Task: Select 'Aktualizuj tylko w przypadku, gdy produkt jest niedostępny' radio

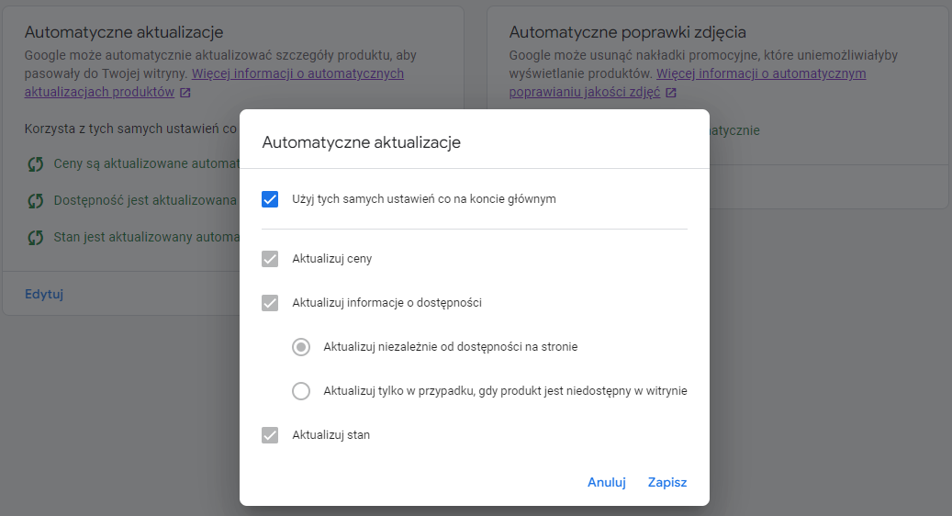Action: click(x=301, y=391)
